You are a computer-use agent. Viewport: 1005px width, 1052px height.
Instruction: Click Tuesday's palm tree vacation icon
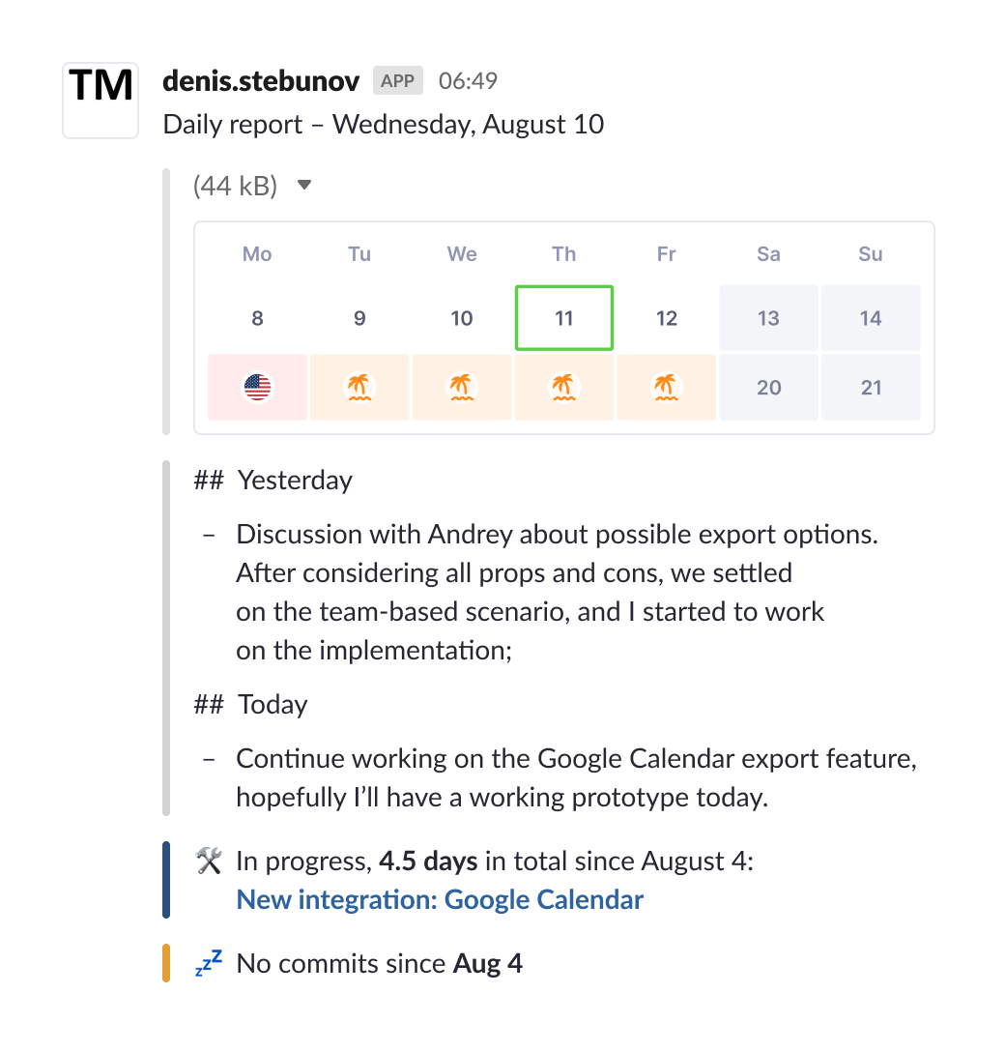pos(359,388)
